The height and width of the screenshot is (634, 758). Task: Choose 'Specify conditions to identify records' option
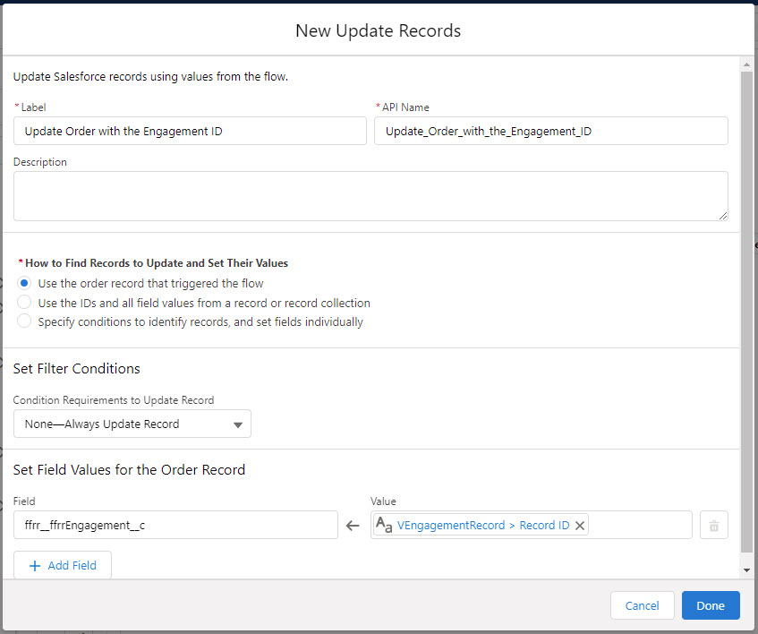click(25, 321)
